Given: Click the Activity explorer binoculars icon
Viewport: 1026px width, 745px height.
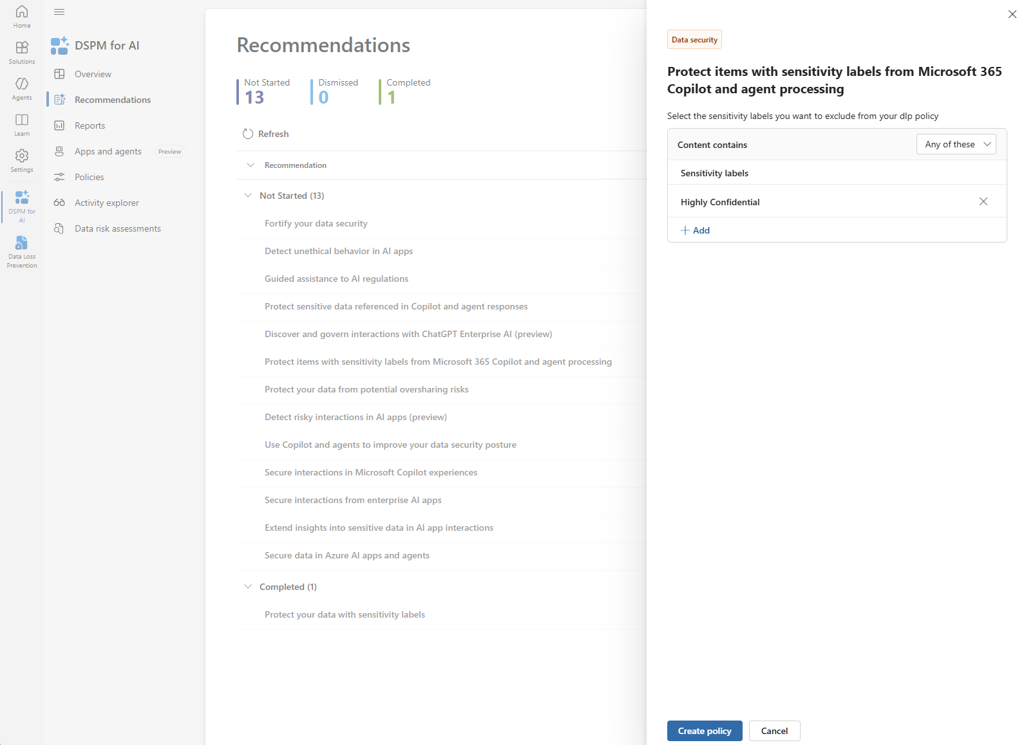Looking at the screenshot, I should pos(59,203).
